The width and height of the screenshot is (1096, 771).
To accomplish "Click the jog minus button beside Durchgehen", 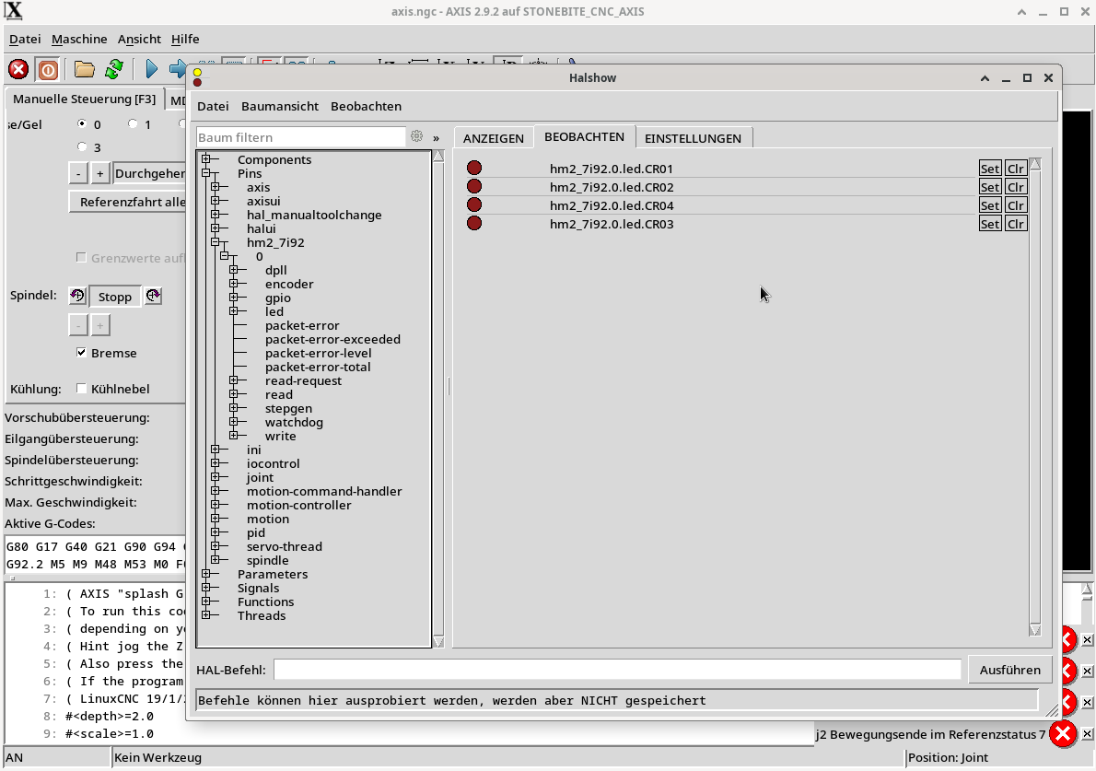I will (x=78, y=173).
